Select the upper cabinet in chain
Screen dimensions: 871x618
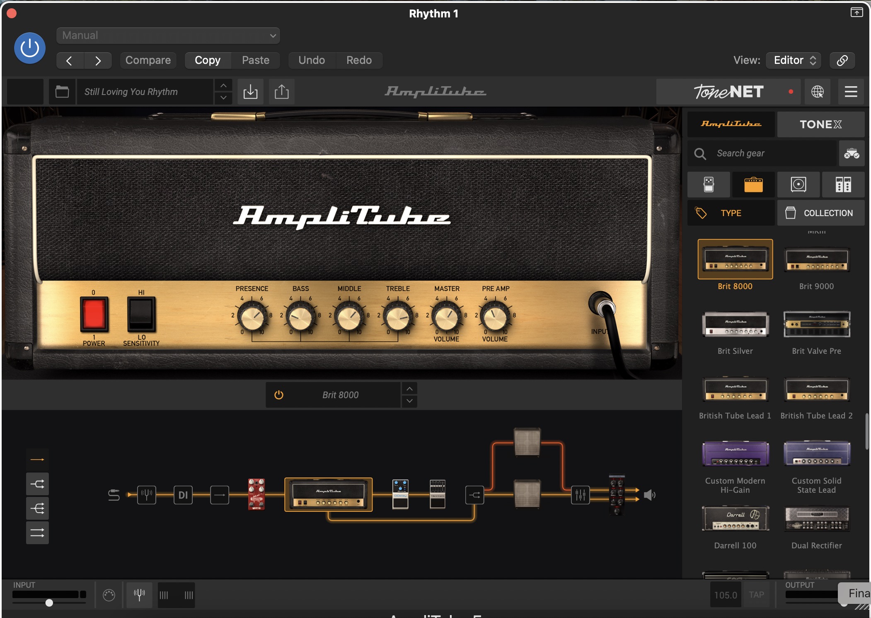pyautogui.click(x=527, y=442)
